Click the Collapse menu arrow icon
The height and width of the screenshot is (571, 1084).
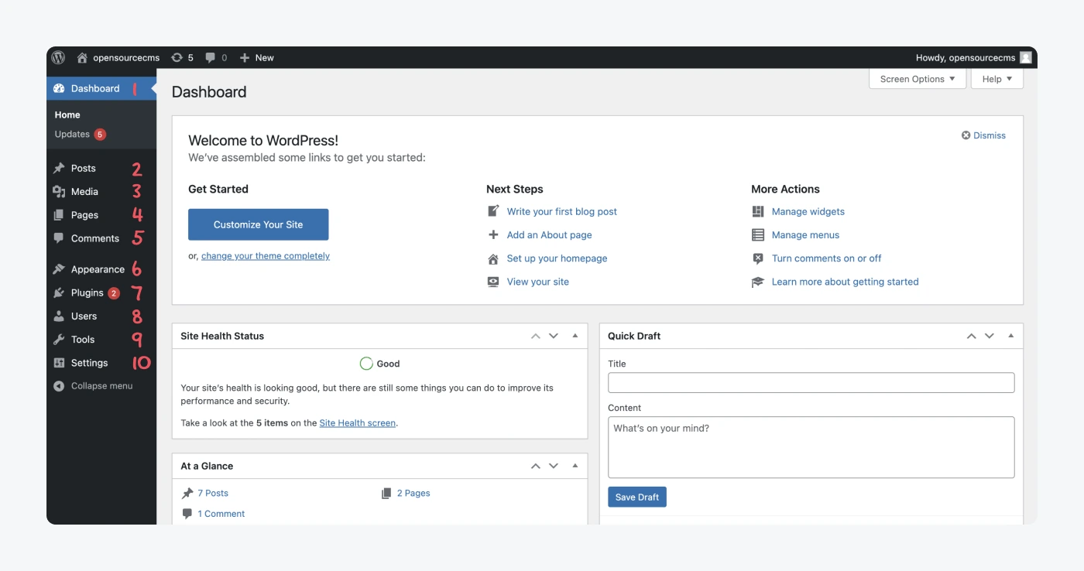pyautogui.click(x=59, y=386)
